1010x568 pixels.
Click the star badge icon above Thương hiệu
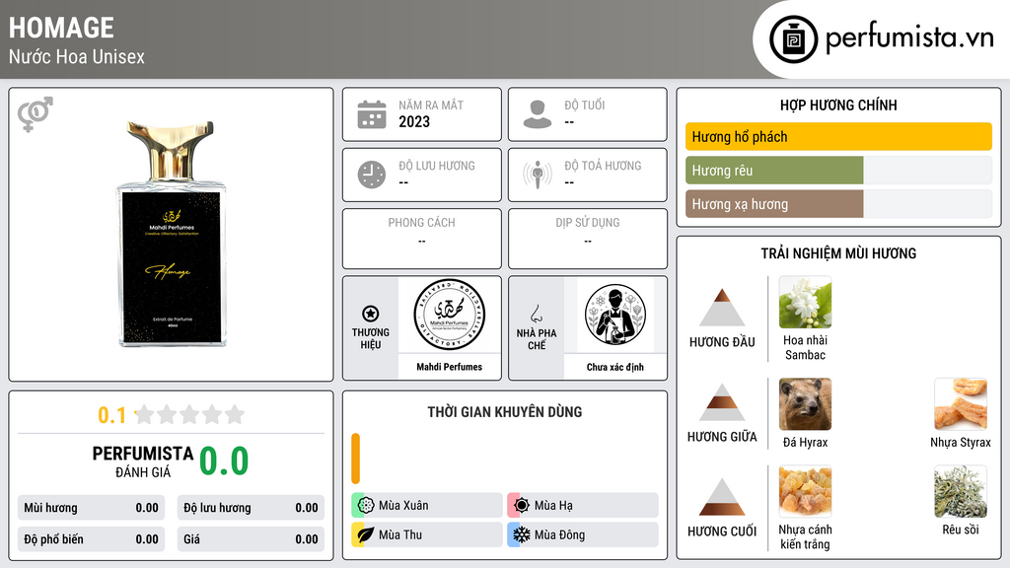point(371,314)
